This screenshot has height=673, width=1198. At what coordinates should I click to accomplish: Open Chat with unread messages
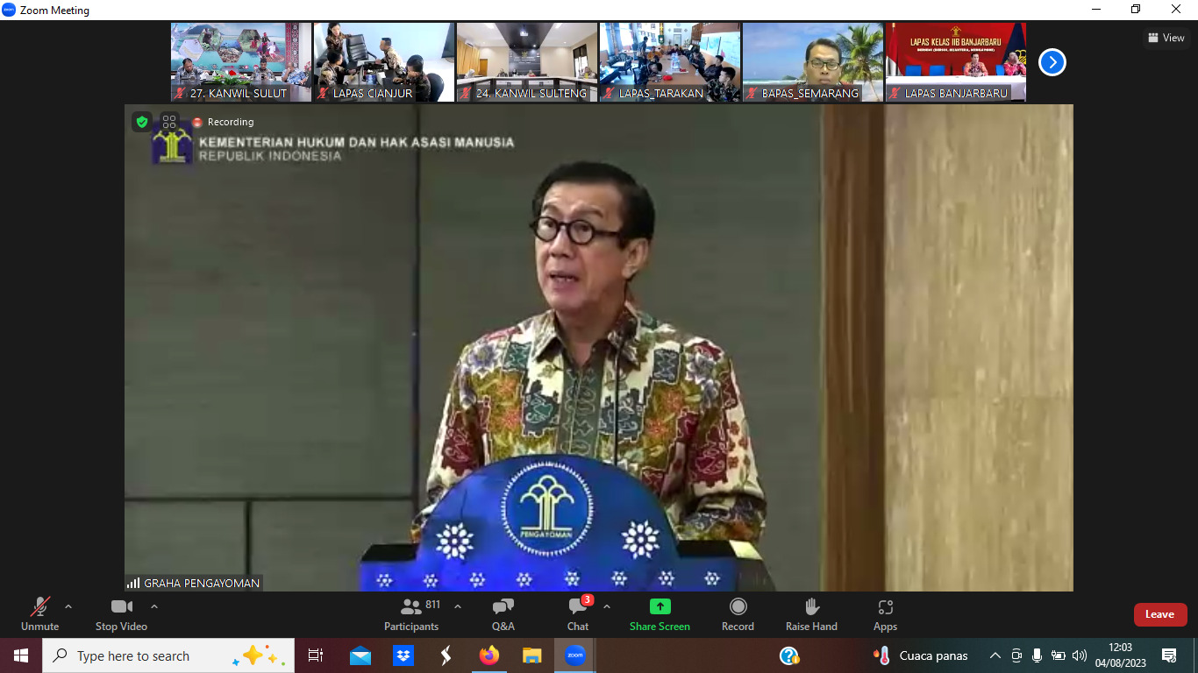coord(577,614)
